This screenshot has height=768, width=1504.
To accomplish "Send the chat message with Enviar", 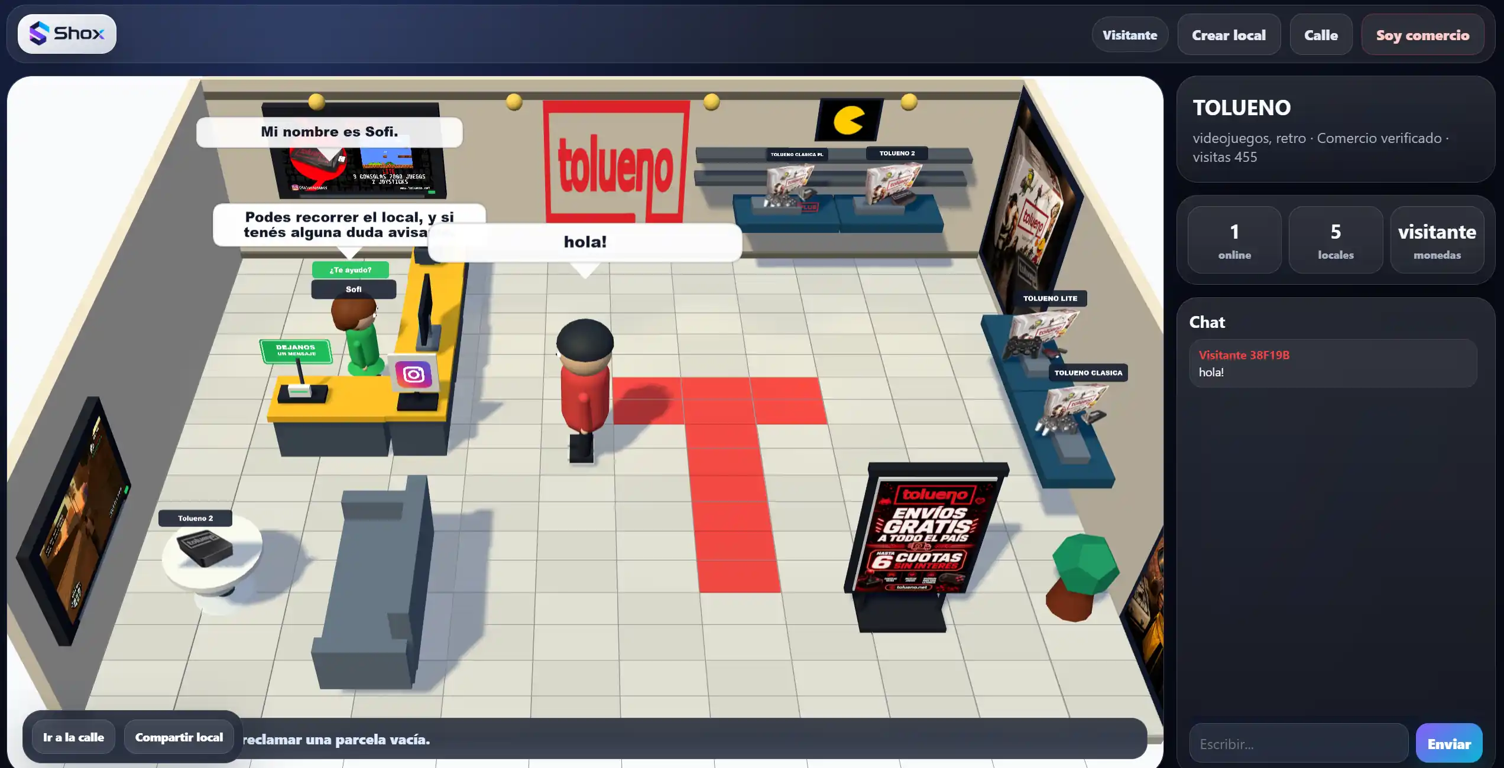I will point(1449,743).
